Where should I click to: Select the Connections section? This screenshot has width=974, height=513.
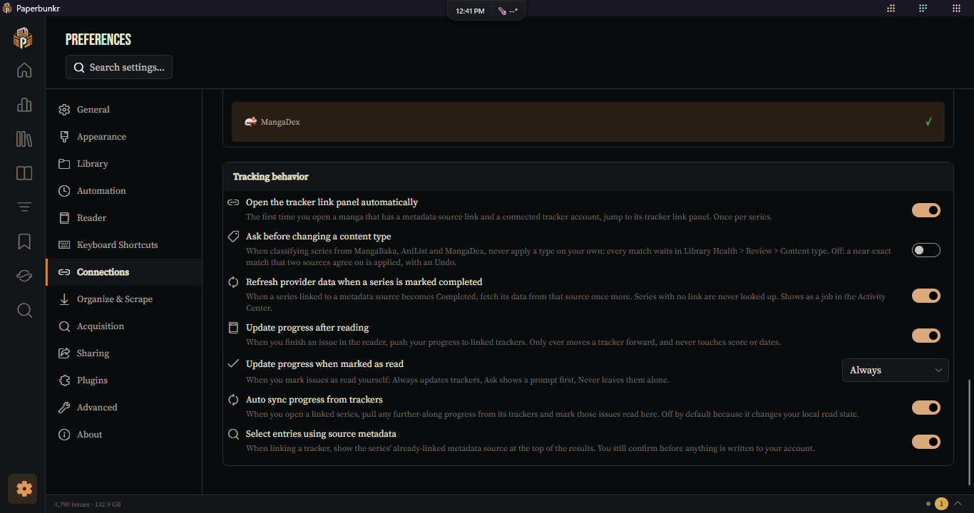point(123,272)
